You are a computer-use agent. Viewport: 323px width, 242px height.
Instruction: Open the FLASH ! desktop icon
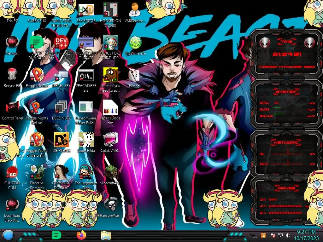135,75
